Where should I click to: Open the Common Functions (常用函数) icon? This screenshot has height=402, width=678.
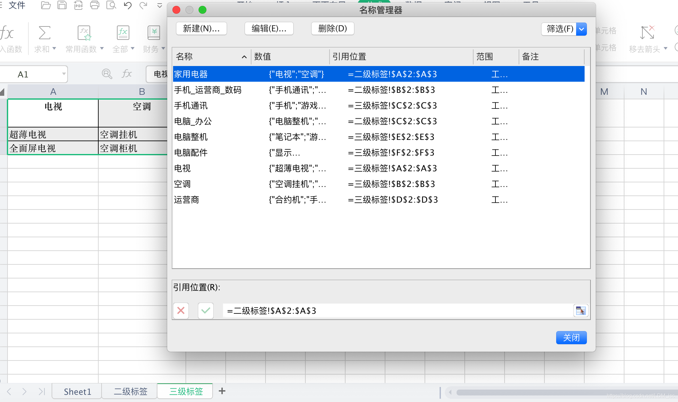coord(84,33)
